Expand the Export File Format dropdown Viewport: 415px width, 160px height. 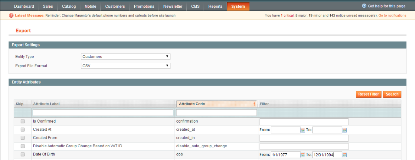point(125,66)
